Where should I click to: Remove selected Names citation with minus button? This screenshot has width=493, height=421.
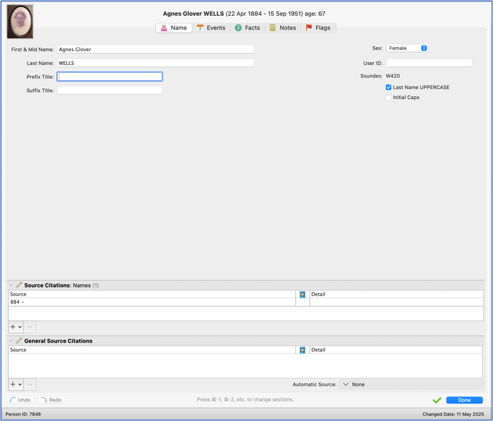coord(30,327)
